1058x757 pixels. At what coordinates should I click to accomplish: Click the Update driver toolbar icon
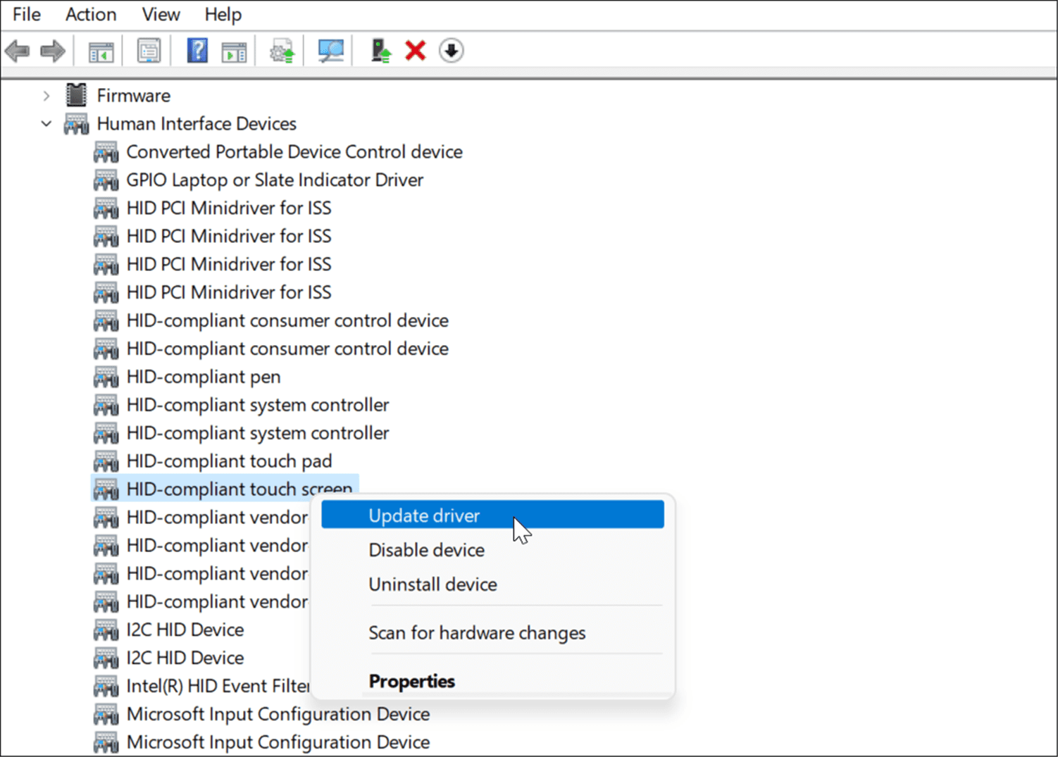(x=282, y=50)
